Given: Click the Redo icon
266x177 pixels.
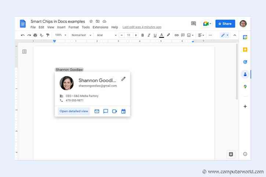Looking at the screenshot, I should pyautogui.click(x=29, y=35).
